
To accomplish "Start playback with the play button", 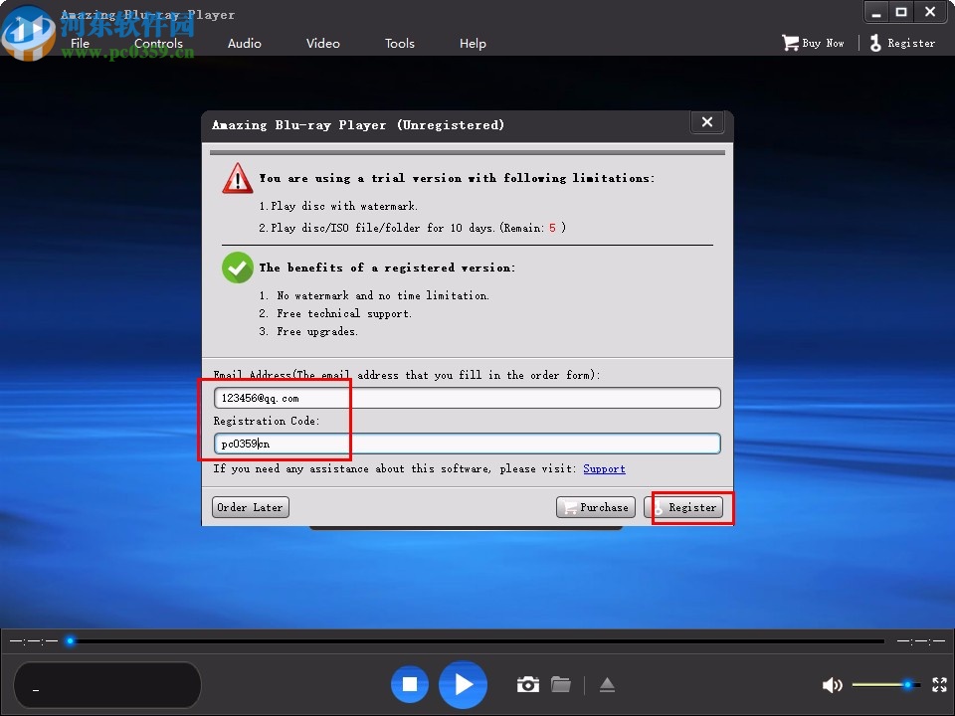I will coord(463,684).
